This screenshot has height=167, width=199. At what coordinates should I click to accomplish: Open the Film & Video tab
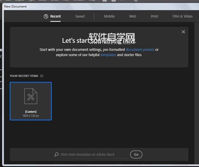coord(182,16)
